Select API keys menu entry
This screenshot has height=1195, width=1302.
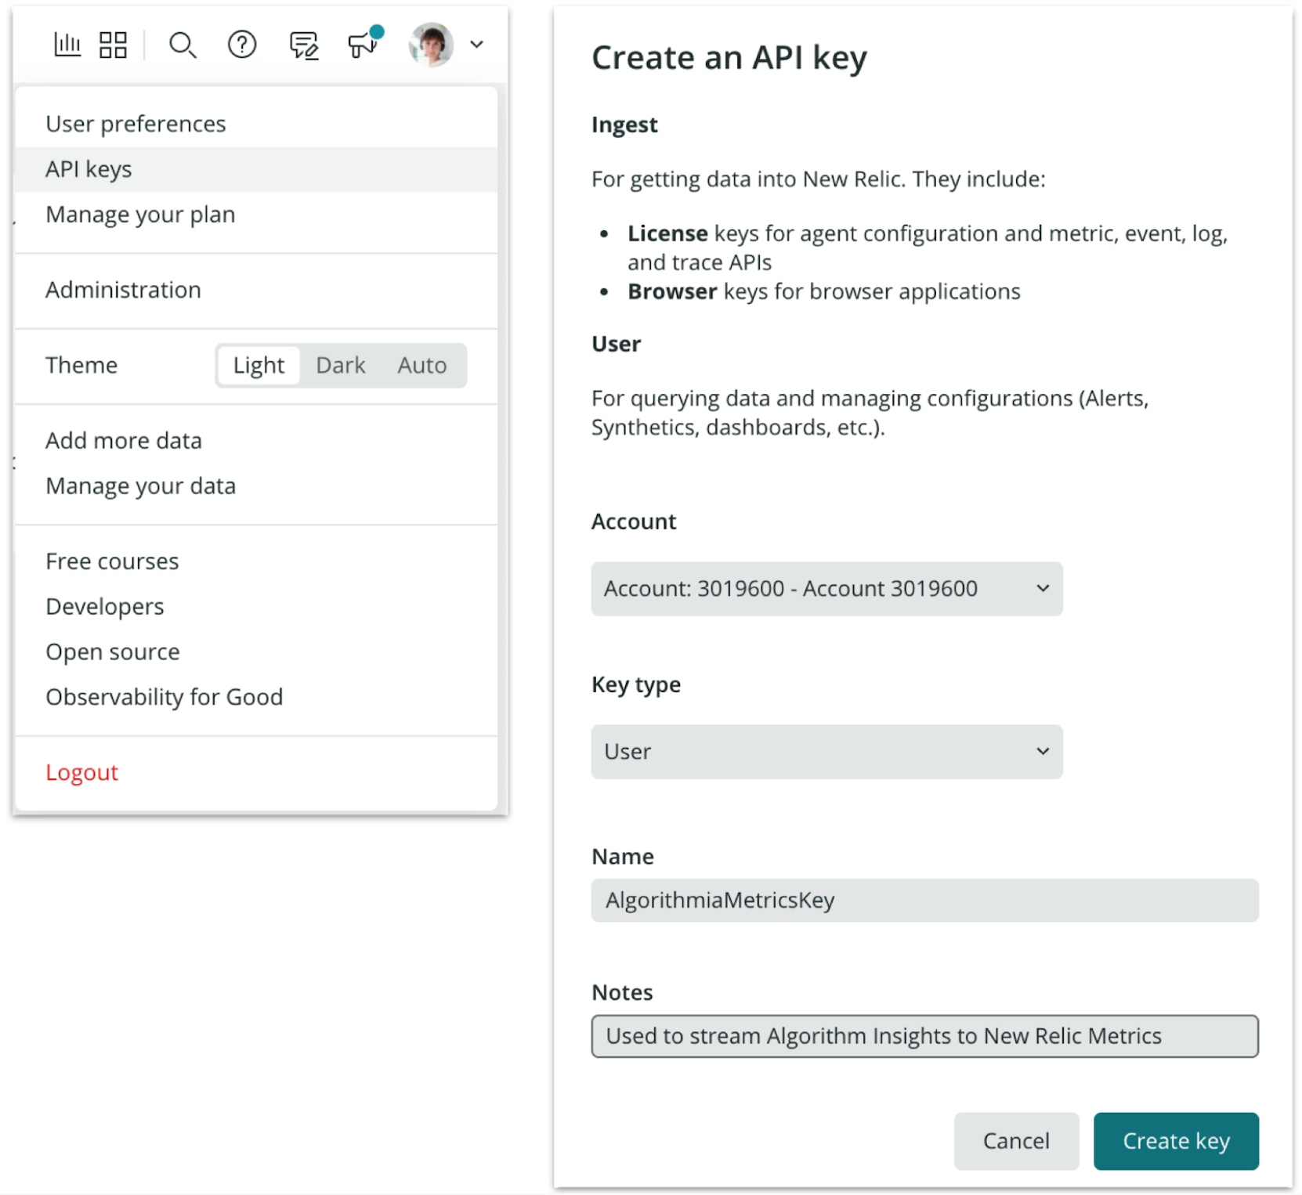[x=89, y=168]
